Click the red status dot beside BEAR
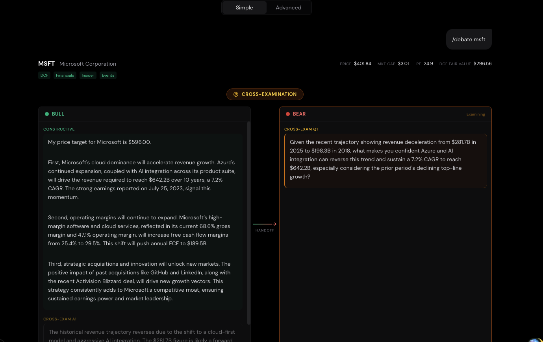Image resolution: width=543 pixels, height=342 pixels. pos(288,114)
